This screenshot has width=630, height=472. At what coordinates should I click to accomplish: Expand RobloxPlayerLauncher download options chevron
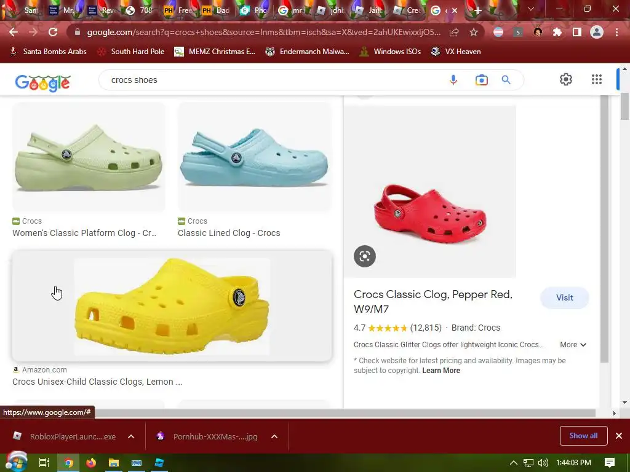131,436
